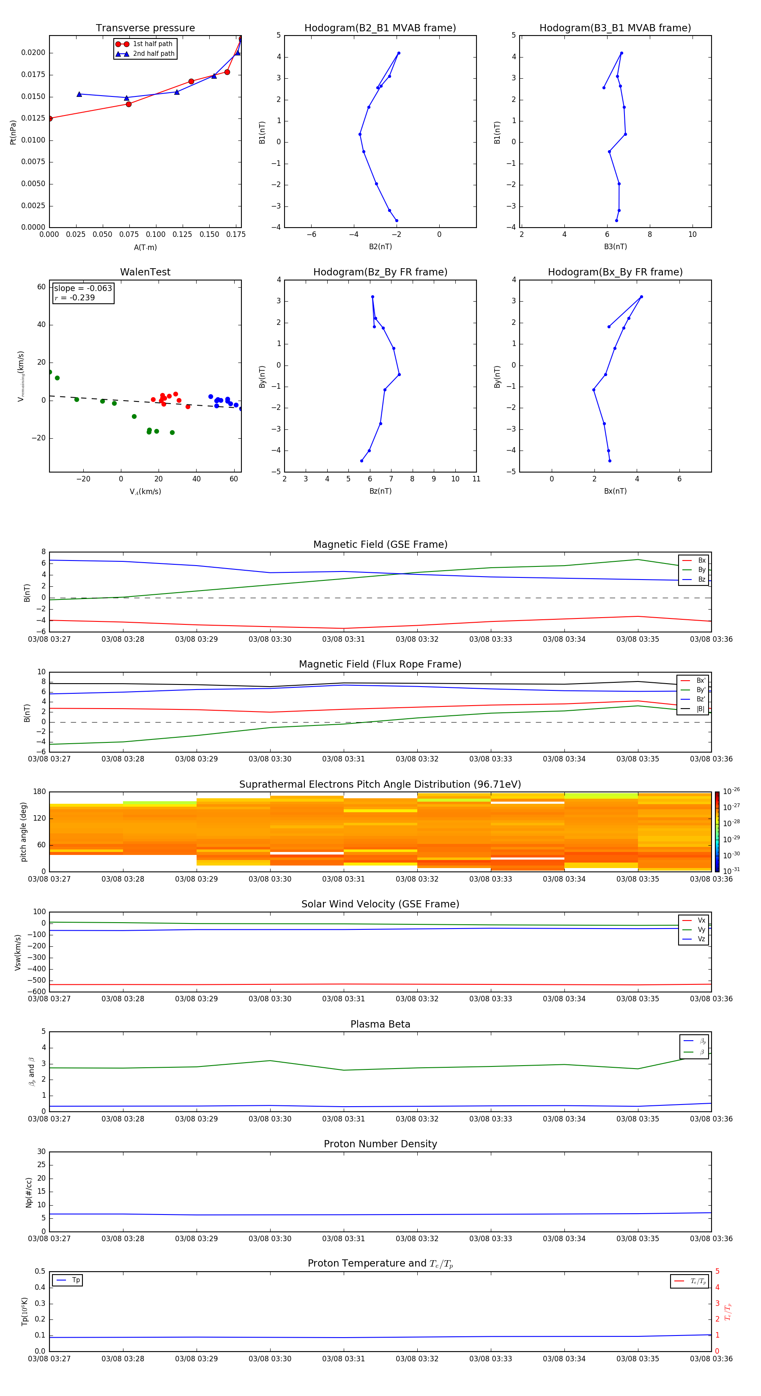Image resolution: width=761 pixels, height=1396 pixels.
Task: Click the top data point in B2_B1 hodogram
Action: 399,53
